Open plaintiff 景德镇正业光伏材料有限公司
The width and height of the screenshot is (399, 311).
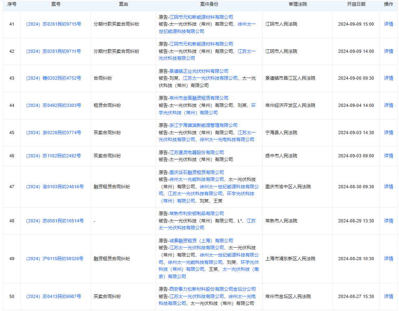[x=199, y=71]
